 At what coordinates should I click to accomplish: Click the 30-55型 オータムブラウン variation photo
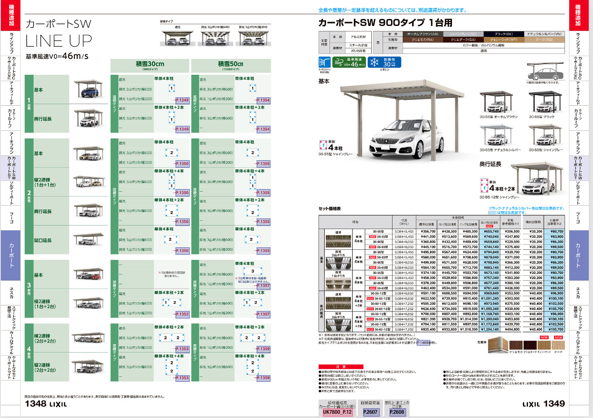click(x=497, y=102)
